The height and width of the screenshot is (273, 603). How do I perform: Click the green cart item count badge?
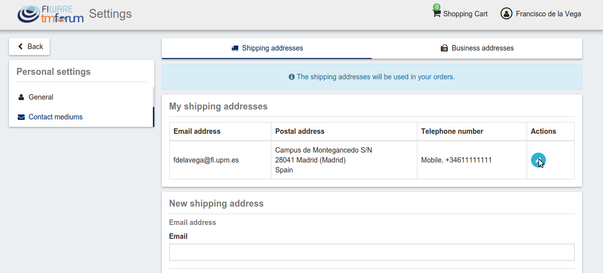437,7
